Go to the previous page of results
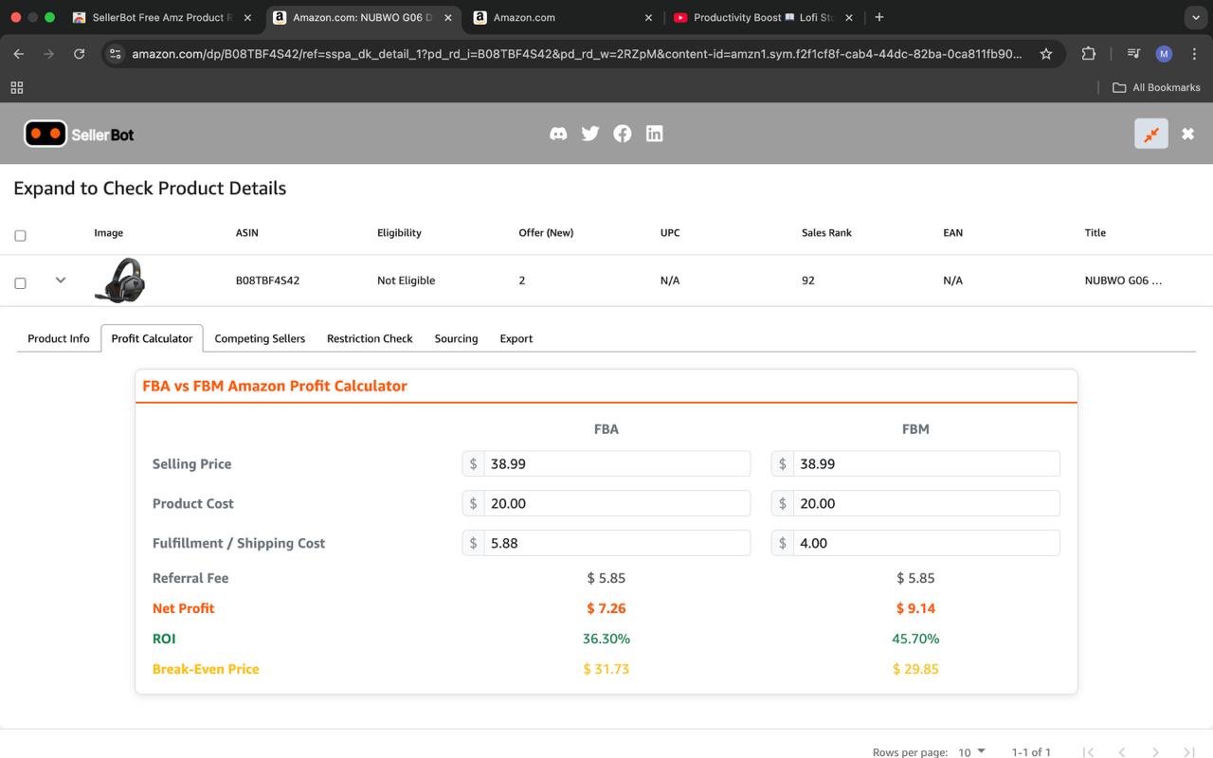Image resolution: width=1213 pixels, height=758 pixels. (1121, 752)
